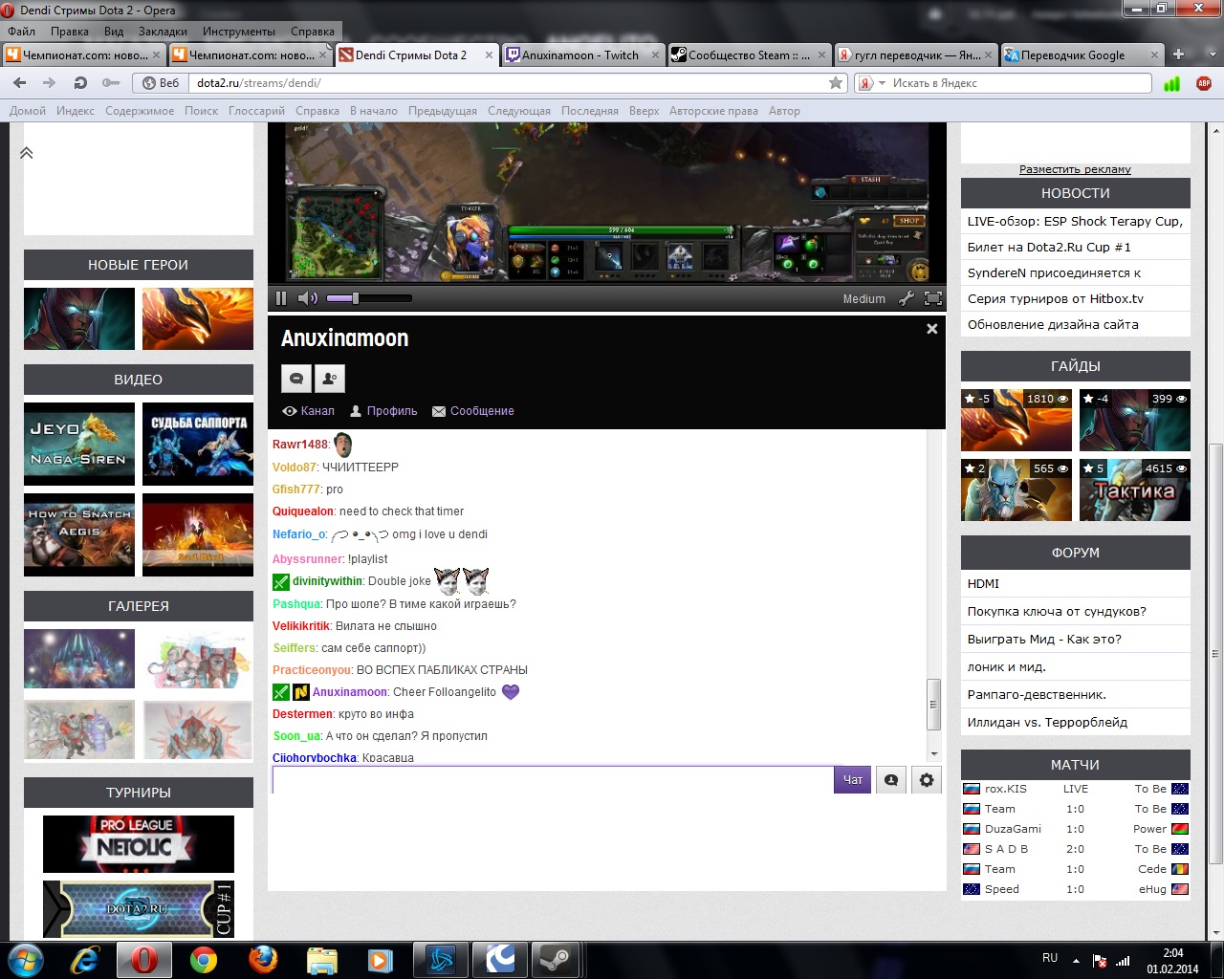1224x979 pixels.
Task: Click the ignore user button on Anuxinamoon card
Action: (330, 379)
